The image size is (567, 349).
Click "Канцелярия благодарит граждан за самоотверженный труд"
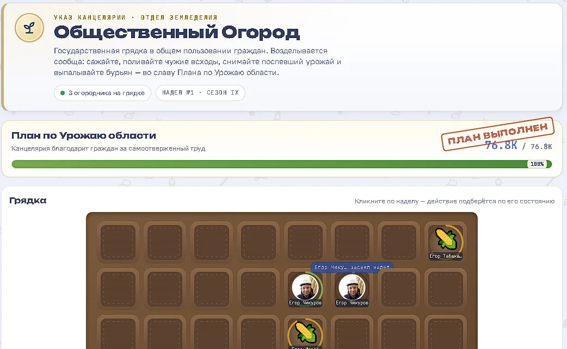coord(108,148)
